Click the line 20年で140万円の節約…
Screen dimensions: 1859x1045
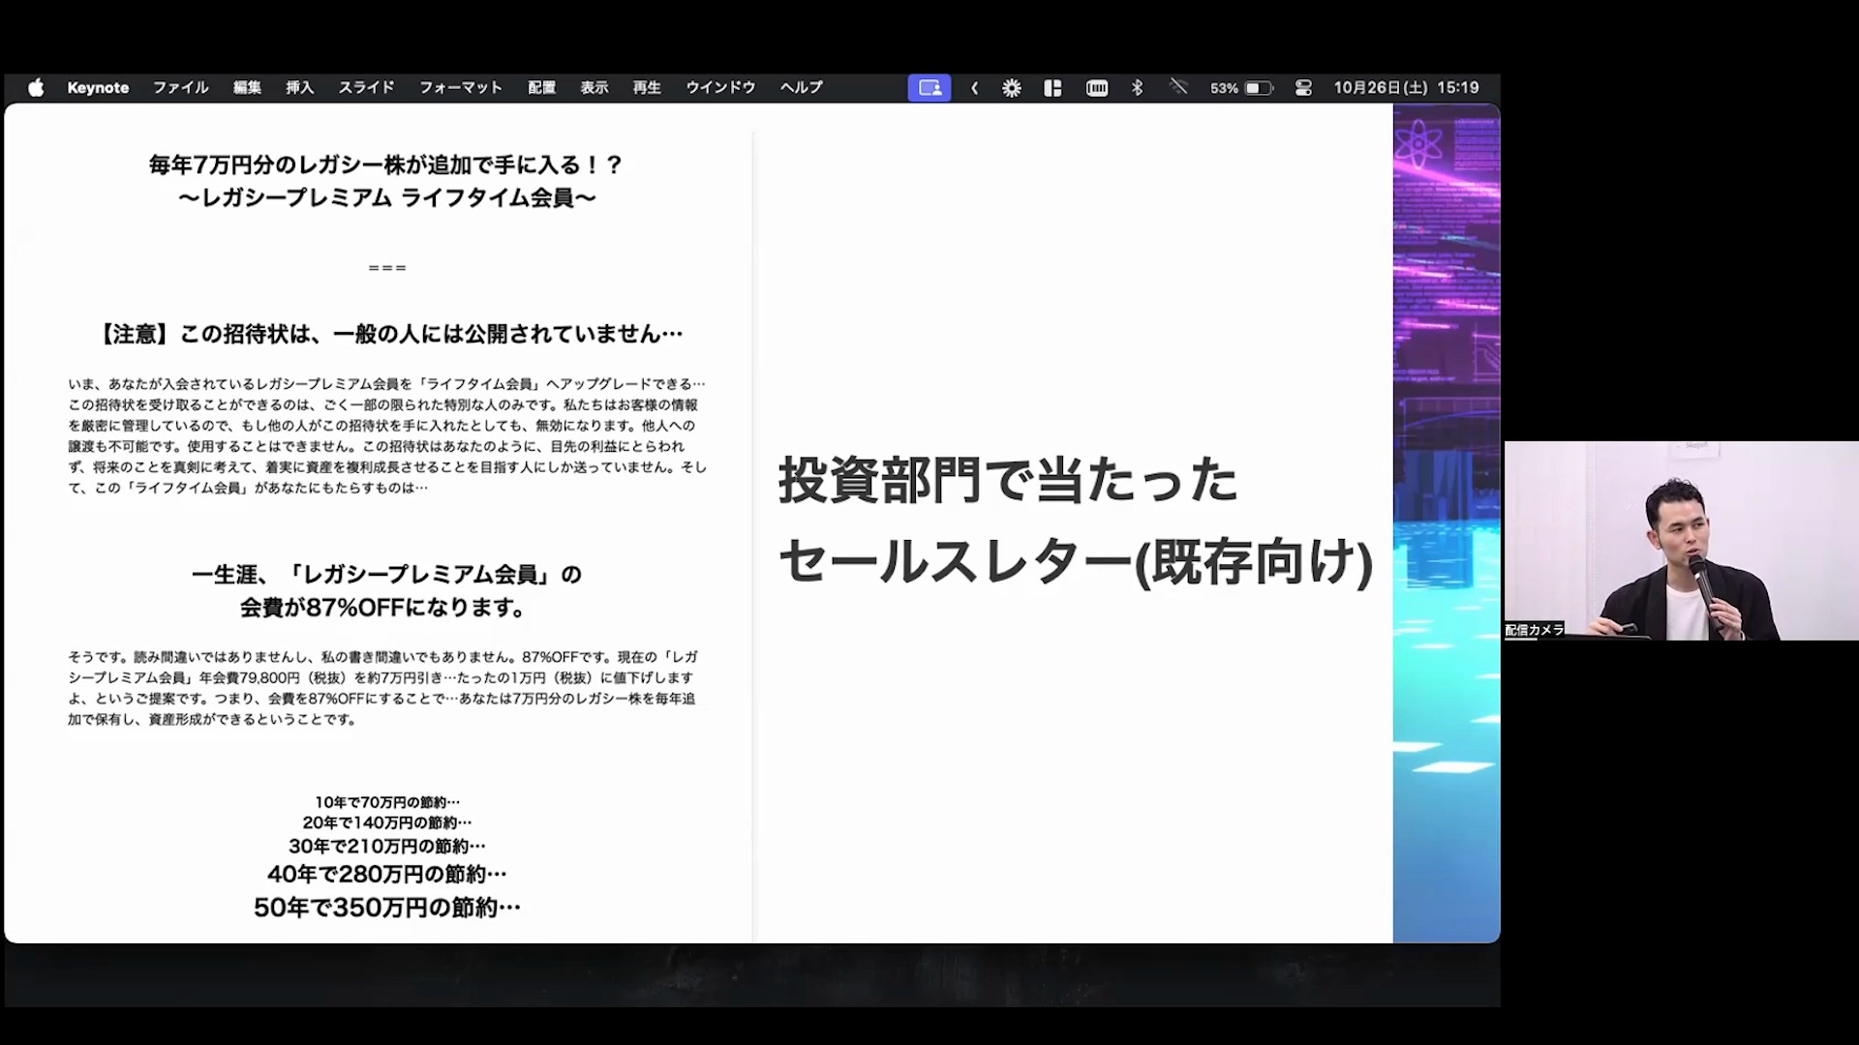click(387, 822)
